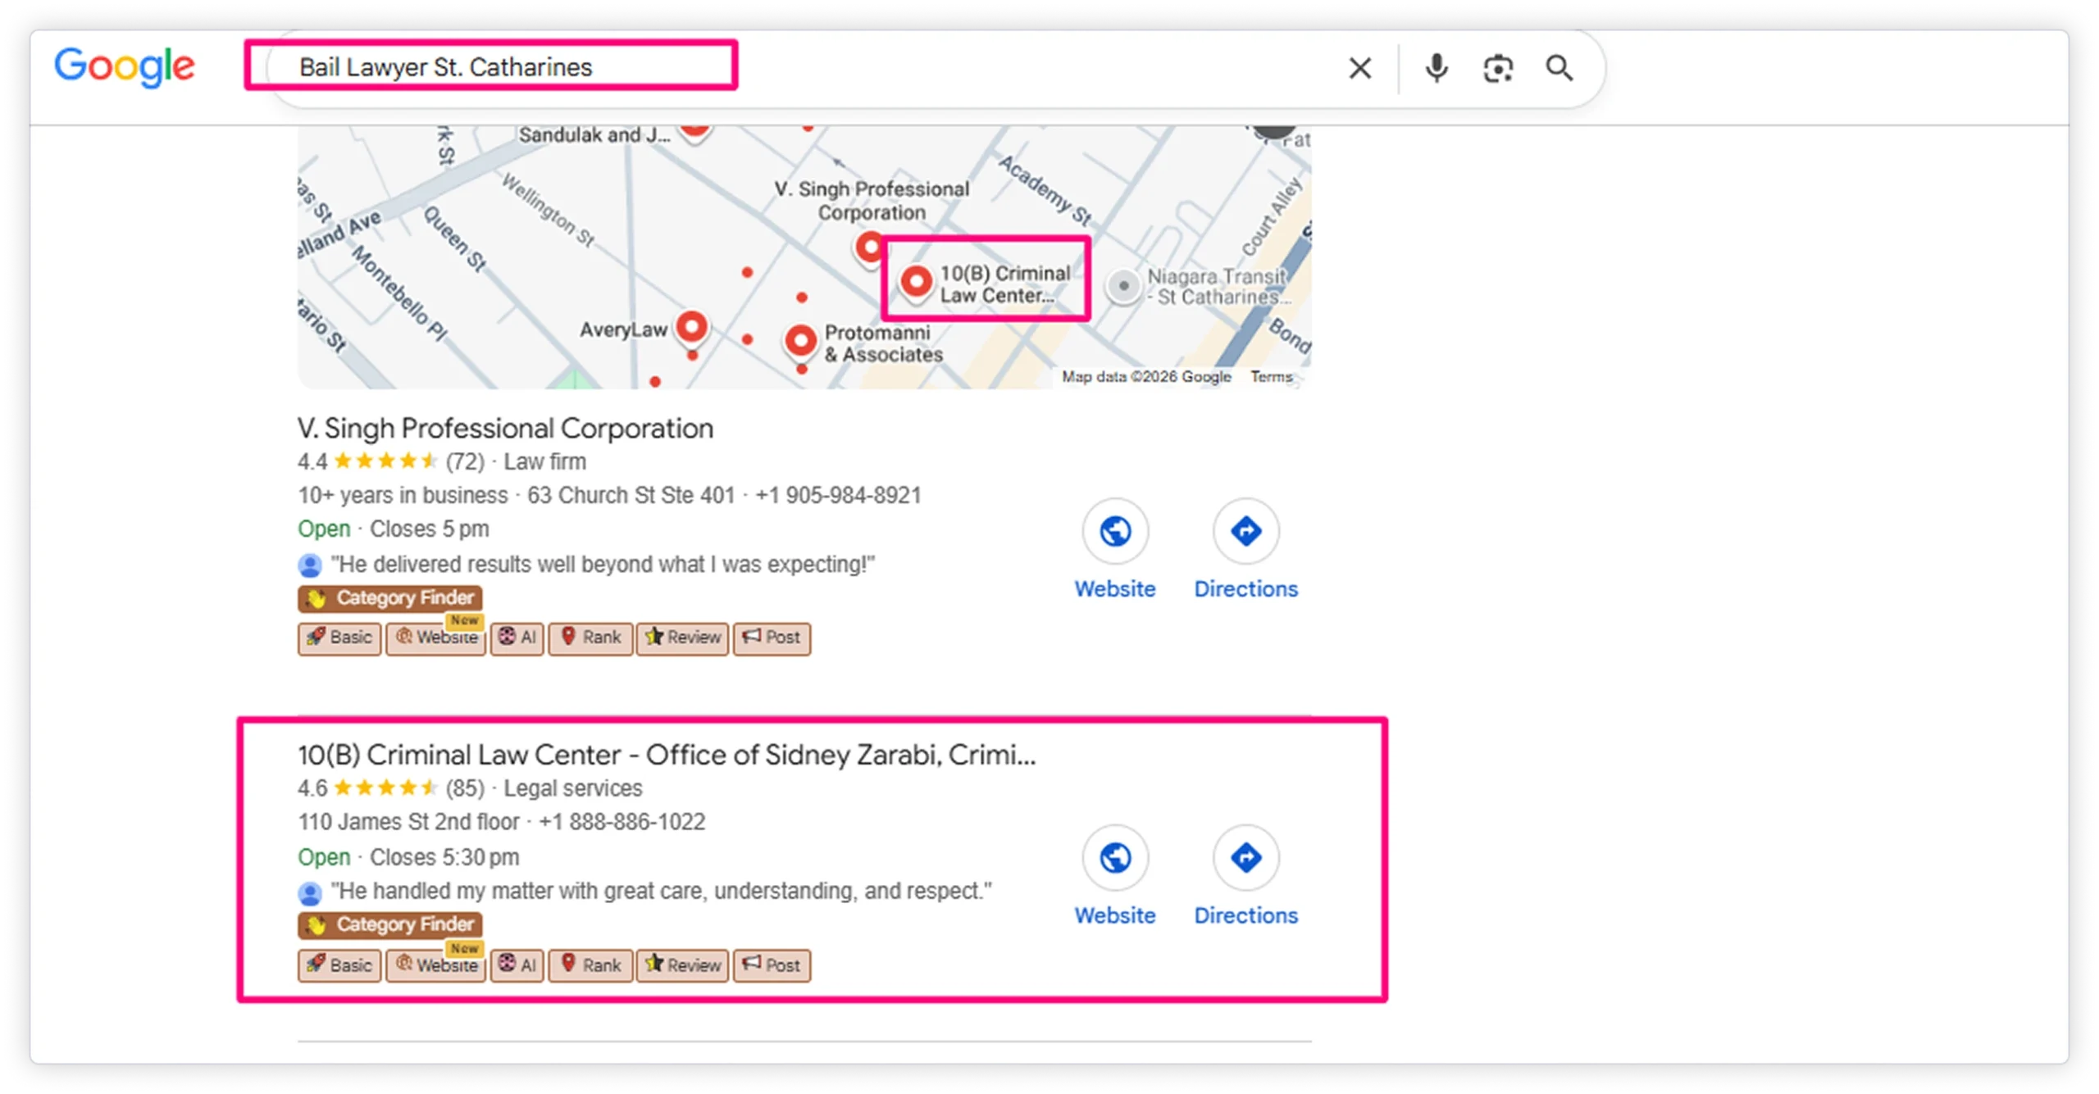This screenshot has width=2099, height=1094.
Task: Click the "10+ years in business" text
Action: (403, 495)
